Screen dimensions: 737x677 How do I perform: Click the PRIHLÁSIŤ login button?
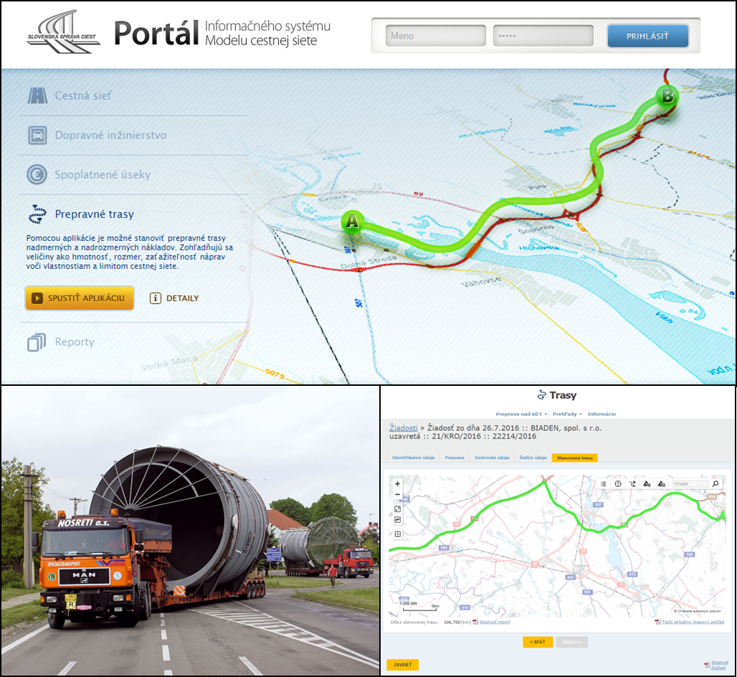647,36
